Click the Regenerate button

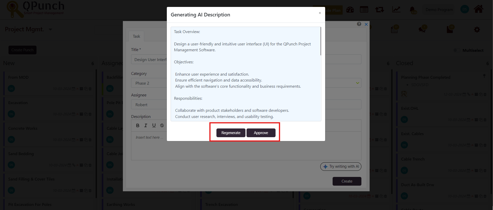(x=231, y=133)
